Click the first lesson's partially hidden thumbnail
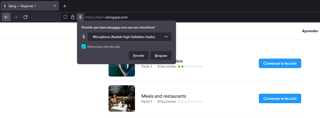320x118 pixels. (122, 70)
